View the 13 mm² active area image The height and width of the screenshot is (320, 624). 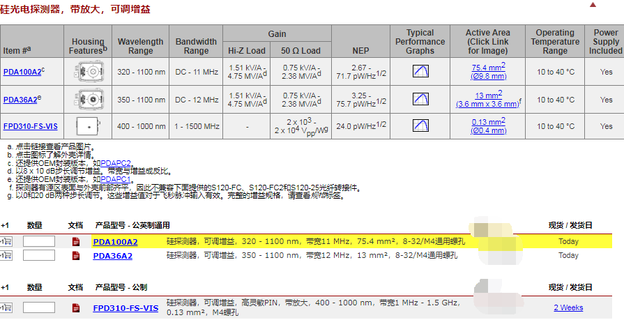(x=488, y=100)
